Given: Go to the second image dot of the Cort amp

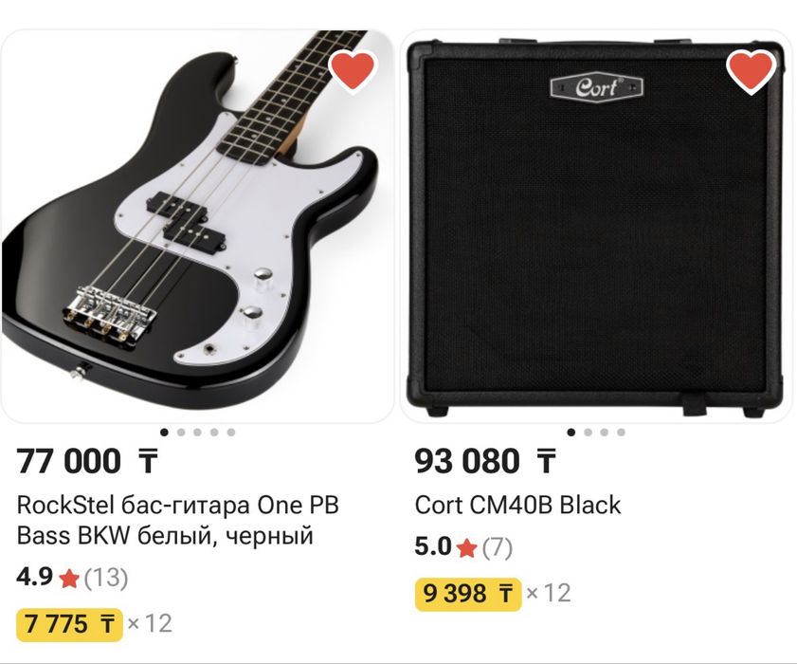Looking at the screenshot, I should (x=588, y=433).
